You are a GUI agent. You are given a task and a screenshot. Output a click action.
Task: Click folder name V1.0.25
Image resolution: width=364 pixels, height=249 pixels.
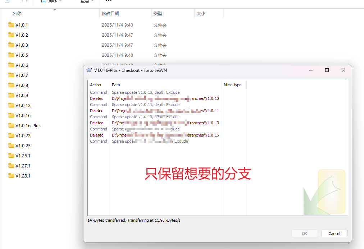23,146
